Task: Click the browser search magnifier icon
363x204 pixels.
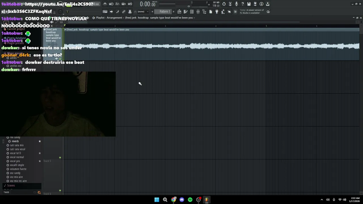Action: click(x=39, y=193)
